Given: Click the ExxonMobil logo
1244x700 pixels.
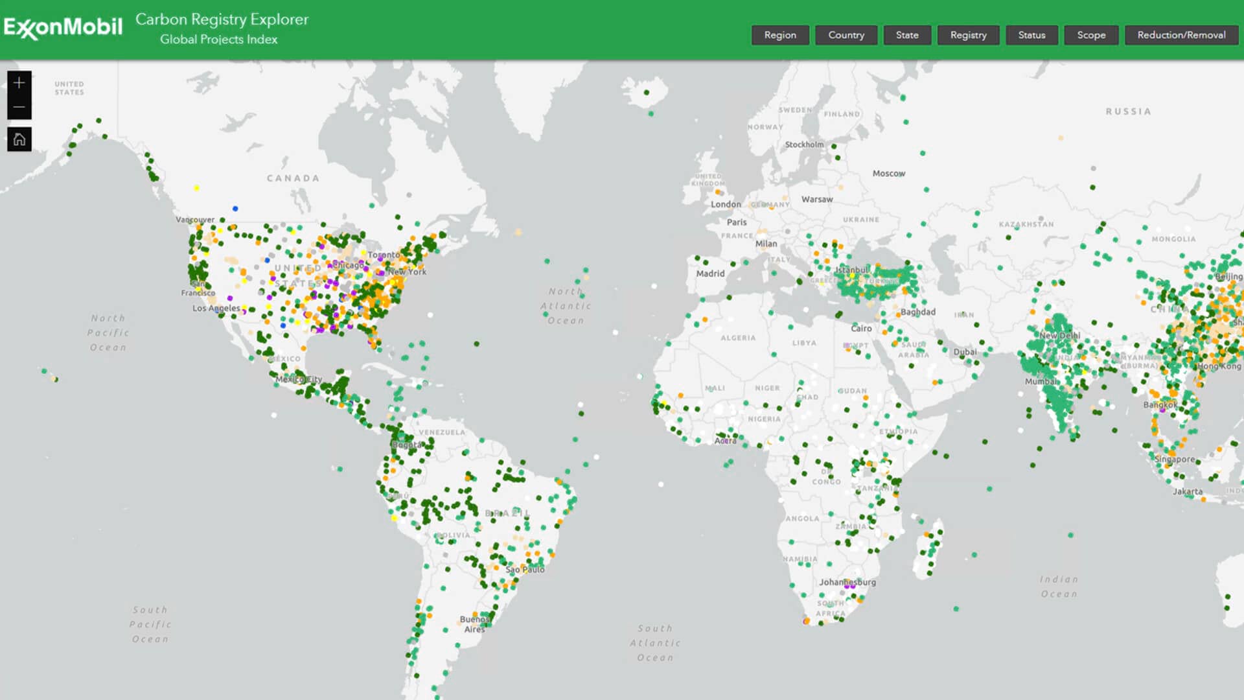Looking at the screenshot, I should (63, 27).
